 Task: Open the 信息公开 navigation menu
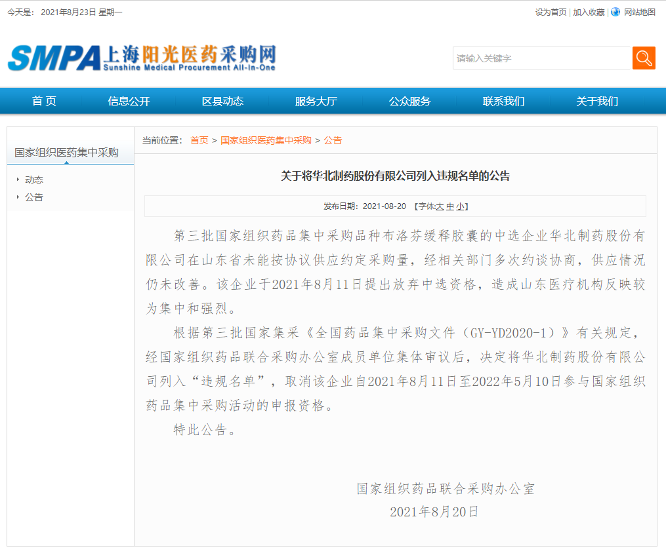tap(129, 101)
